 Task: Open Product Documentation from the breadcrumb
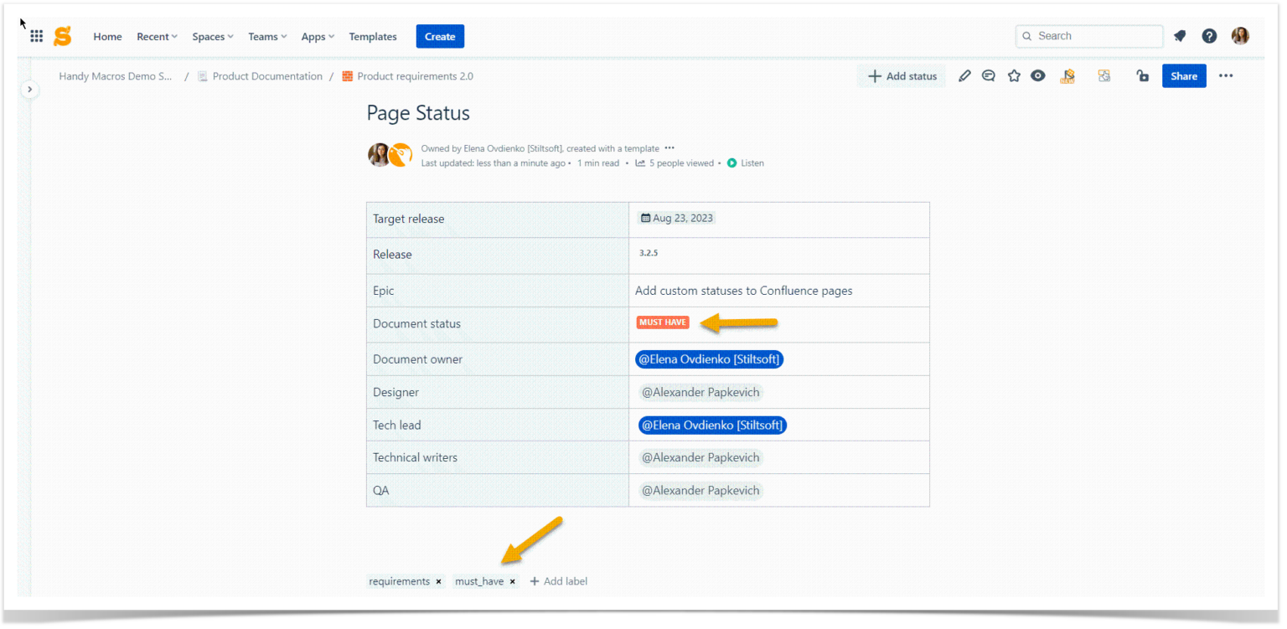[269, 75]
